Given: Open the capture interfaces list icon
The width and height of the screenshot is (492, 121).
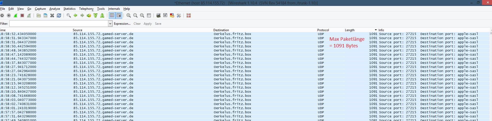Looking at the screenshot, I should tap(2, 15).
